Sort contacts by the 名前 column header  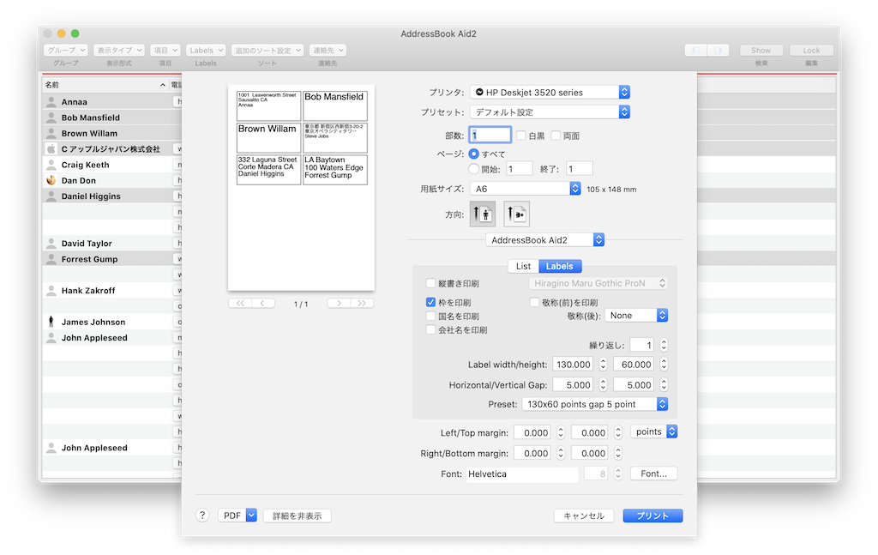coord(105,85)
